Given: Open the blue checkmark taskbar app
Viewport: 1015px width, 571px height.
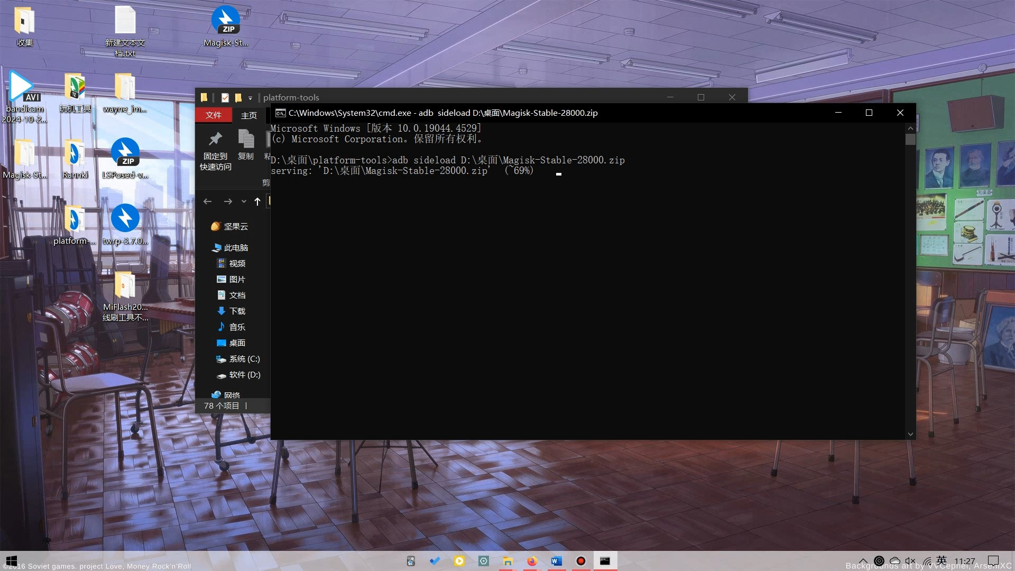Looking at the screenshot, I should pos(435,561).
